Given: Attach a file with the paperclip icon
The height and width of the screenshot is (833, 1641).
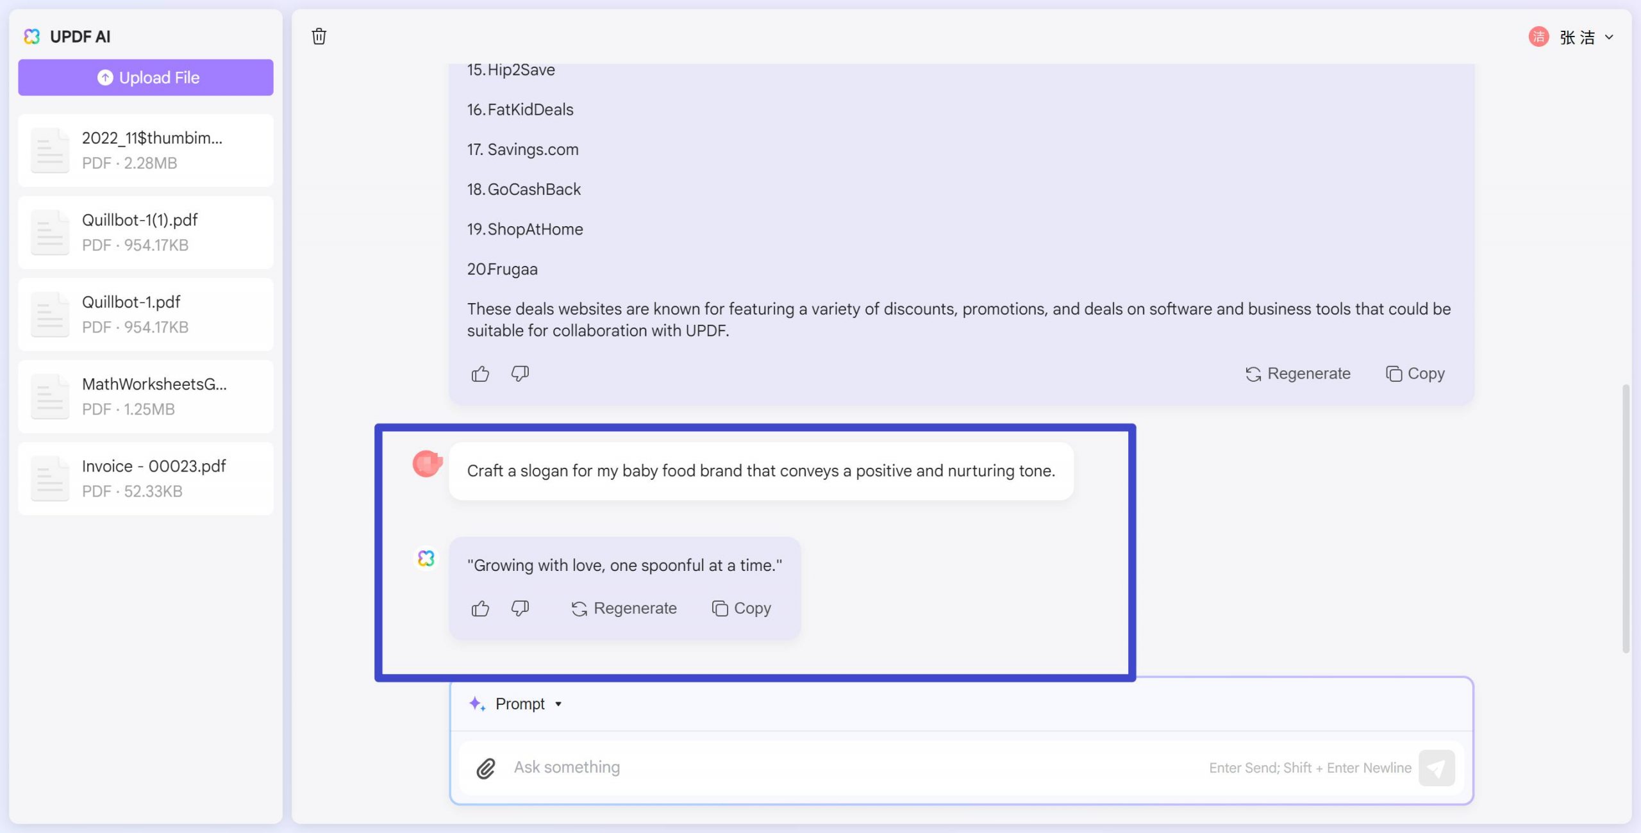Looking at the screenshot, I should coord(487,766).
